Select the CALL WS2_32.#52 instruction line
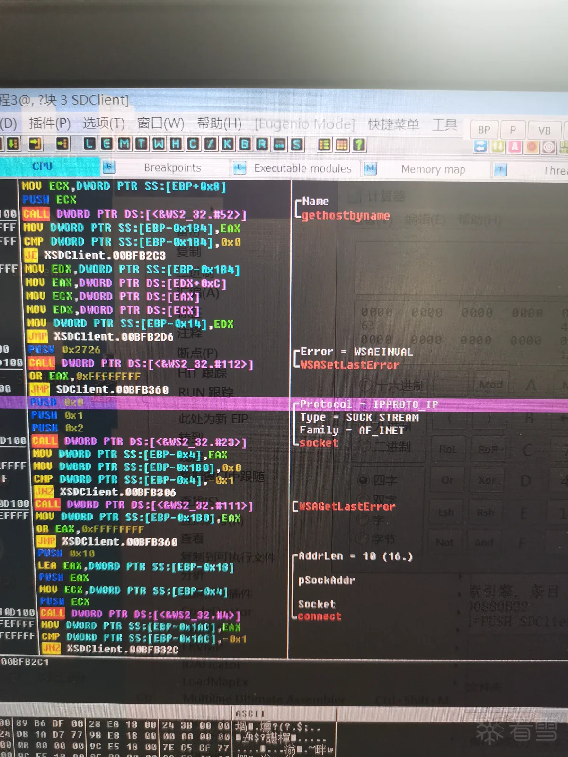 [134, 214]
